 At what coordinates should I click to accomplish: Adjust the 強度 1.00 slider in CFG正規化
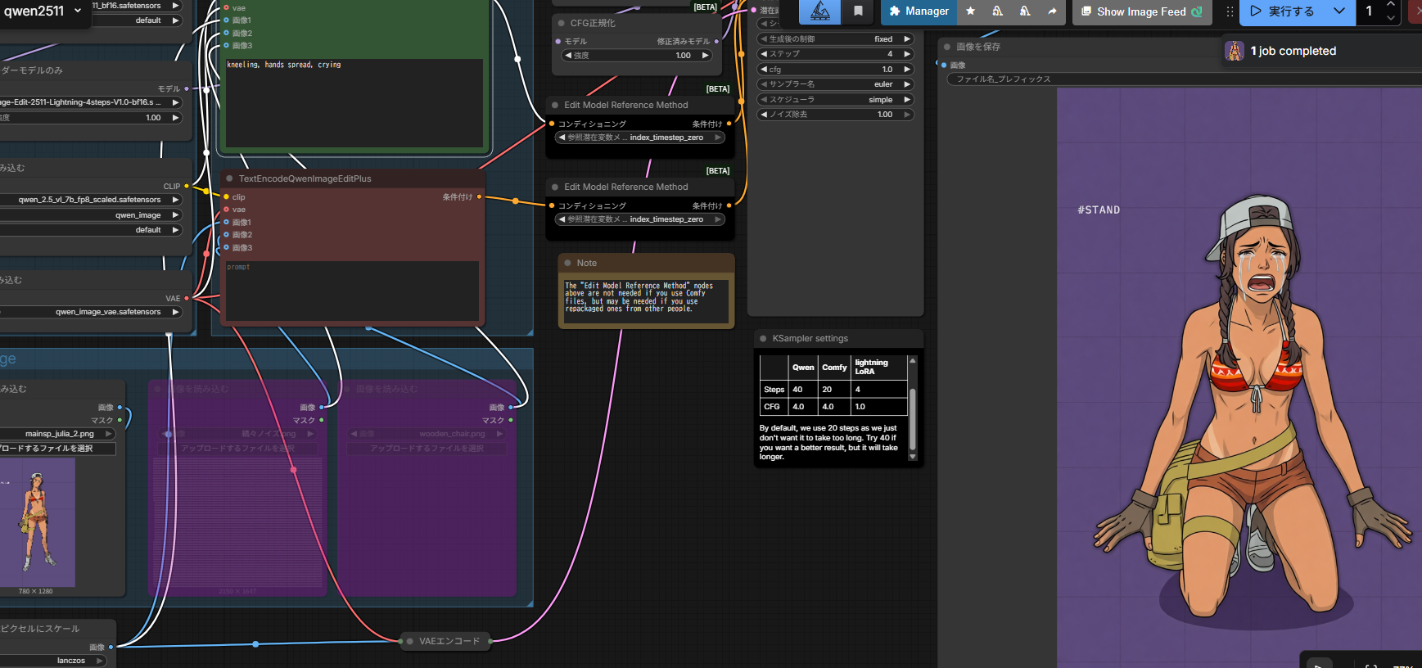click(637, 56)
